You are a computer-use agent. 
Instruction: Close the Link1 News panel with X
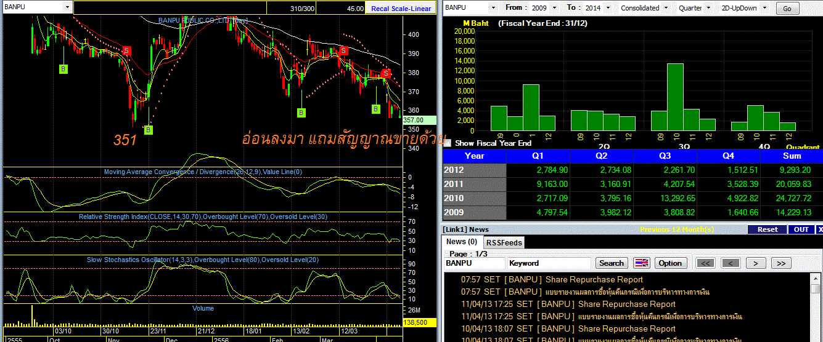tap(820, 229)
